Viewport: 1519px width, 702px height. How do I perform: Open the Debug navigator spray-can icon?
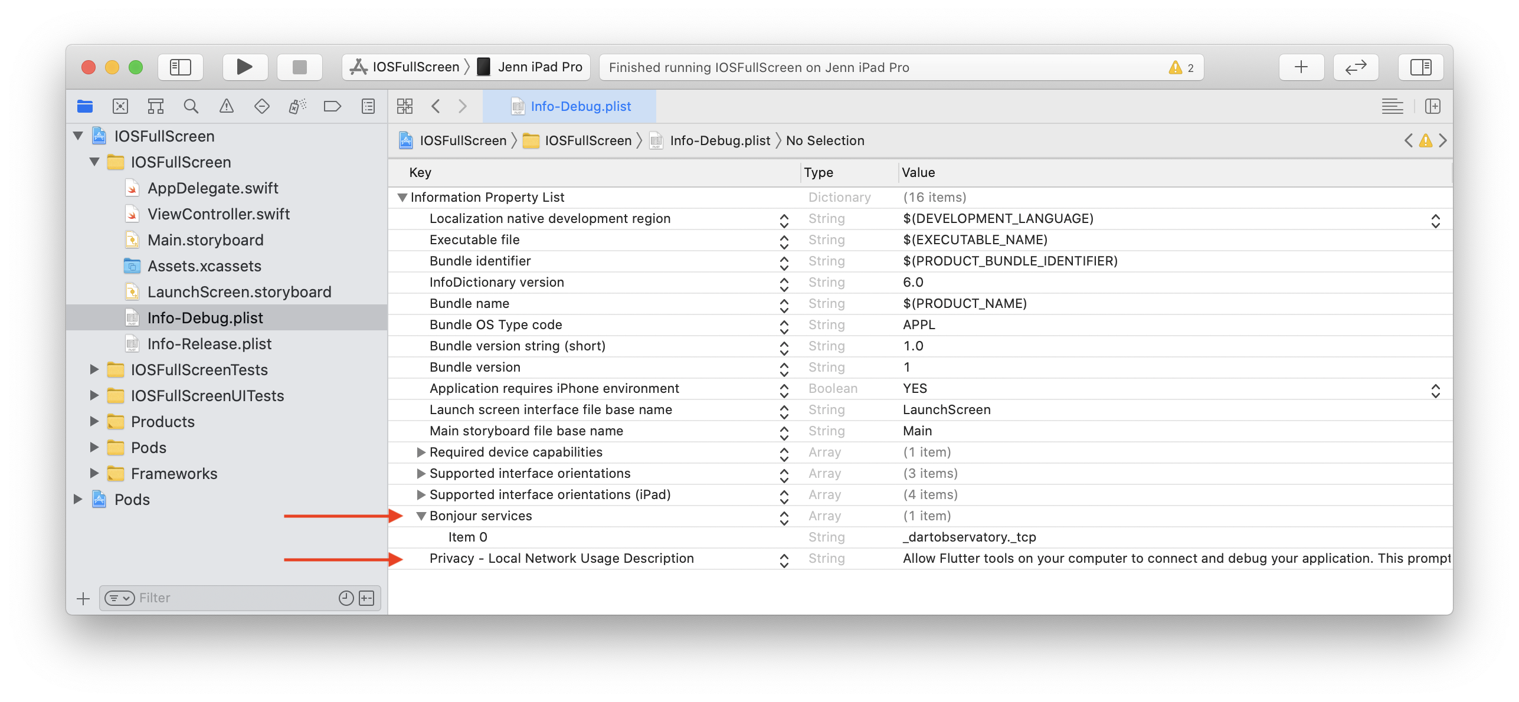coord(297,106)
